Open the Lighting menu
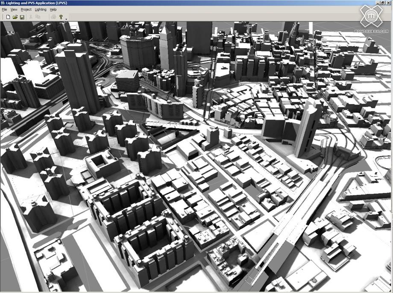Screen dimensions: 393x293 point(41,9)
